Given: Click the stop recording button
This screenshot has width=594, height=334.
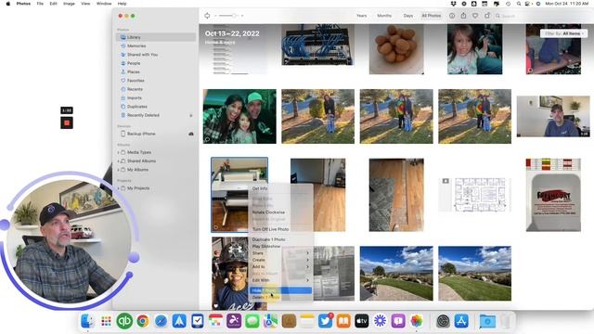Looking at the screenshot, I should (x=67, y=122).
